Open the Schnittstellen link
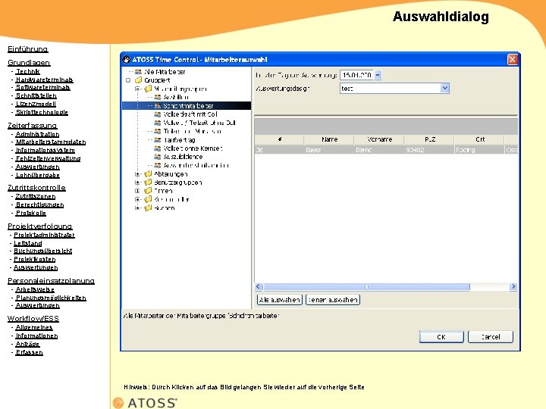546x409 pixels. pyautogui.click(x=36, y=95)
